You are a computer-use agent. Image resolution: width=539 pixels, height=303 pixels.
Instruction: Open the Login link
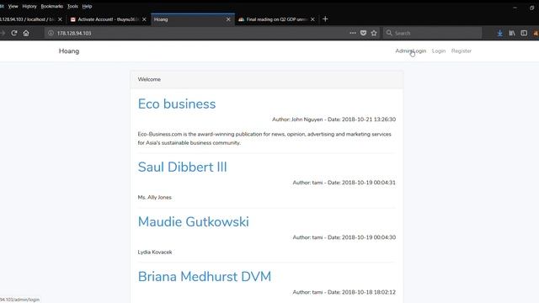point(439,50)
